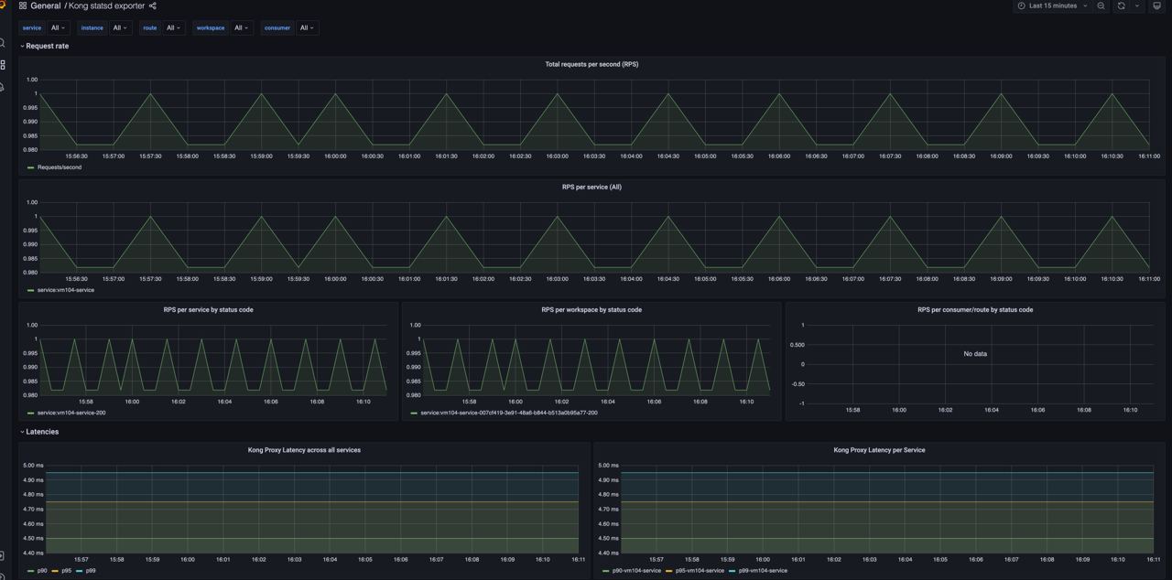Open the Alerting bell icon in sidebar
Viewport: 1172px width, 580px height.
pyautogui.click(x=3, y=87)
